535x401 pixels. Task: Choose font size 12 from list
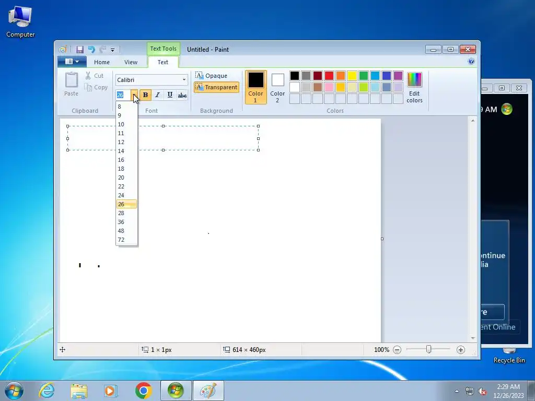[x=126, y=142]
